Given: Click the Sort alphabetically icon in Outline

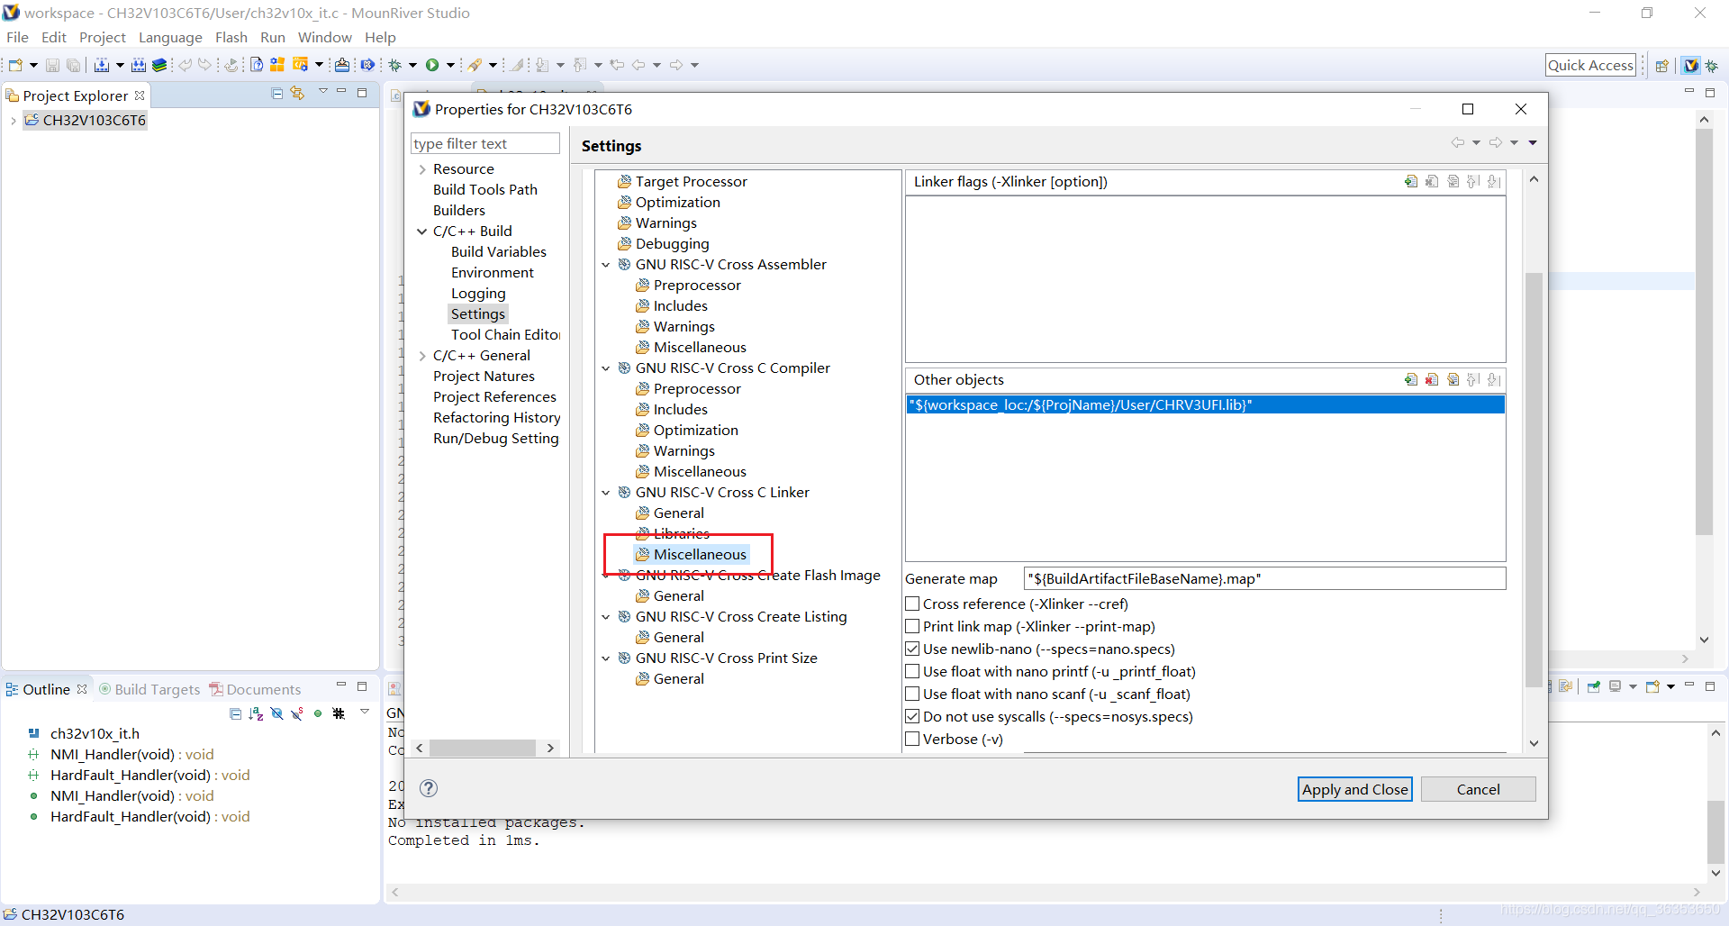Looking at the screenshot, I should click(256, 713).
